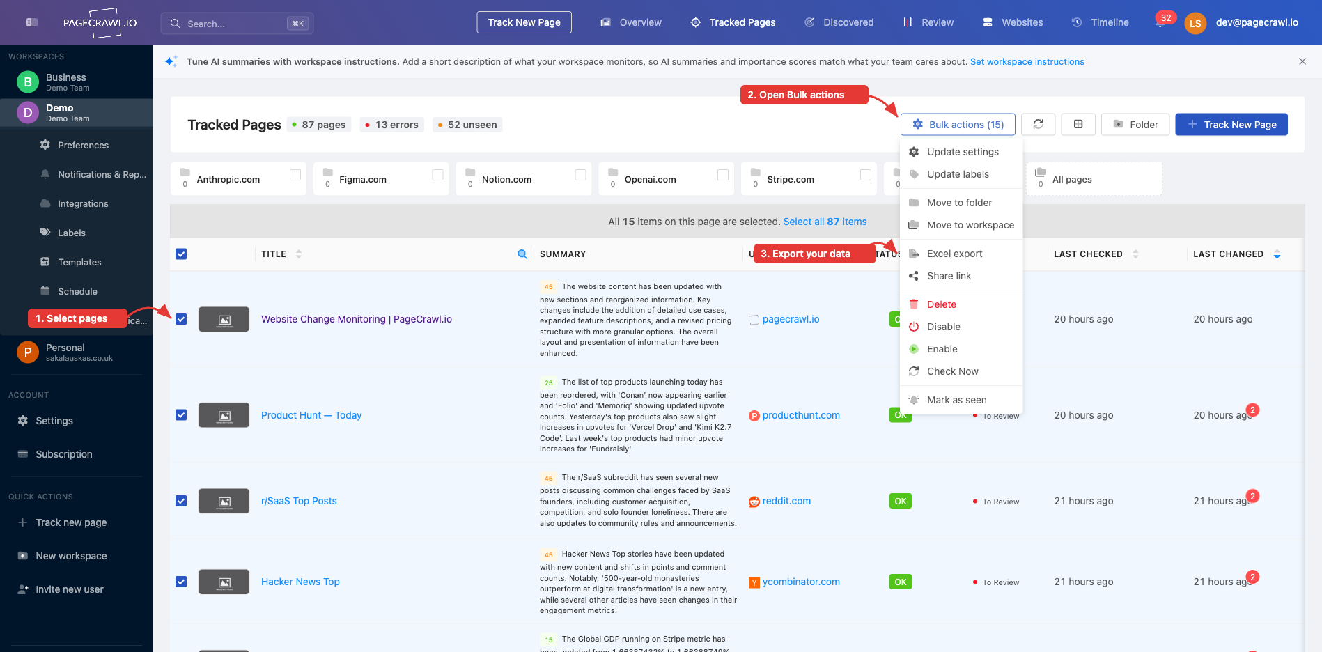Click Set workspace instructions link
1322x652 pixels.
click(x=1027, y=61)
